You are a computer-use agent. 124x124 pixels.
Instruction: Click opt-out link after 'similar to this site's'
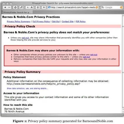pyautogui.click(x=87, y=57)
